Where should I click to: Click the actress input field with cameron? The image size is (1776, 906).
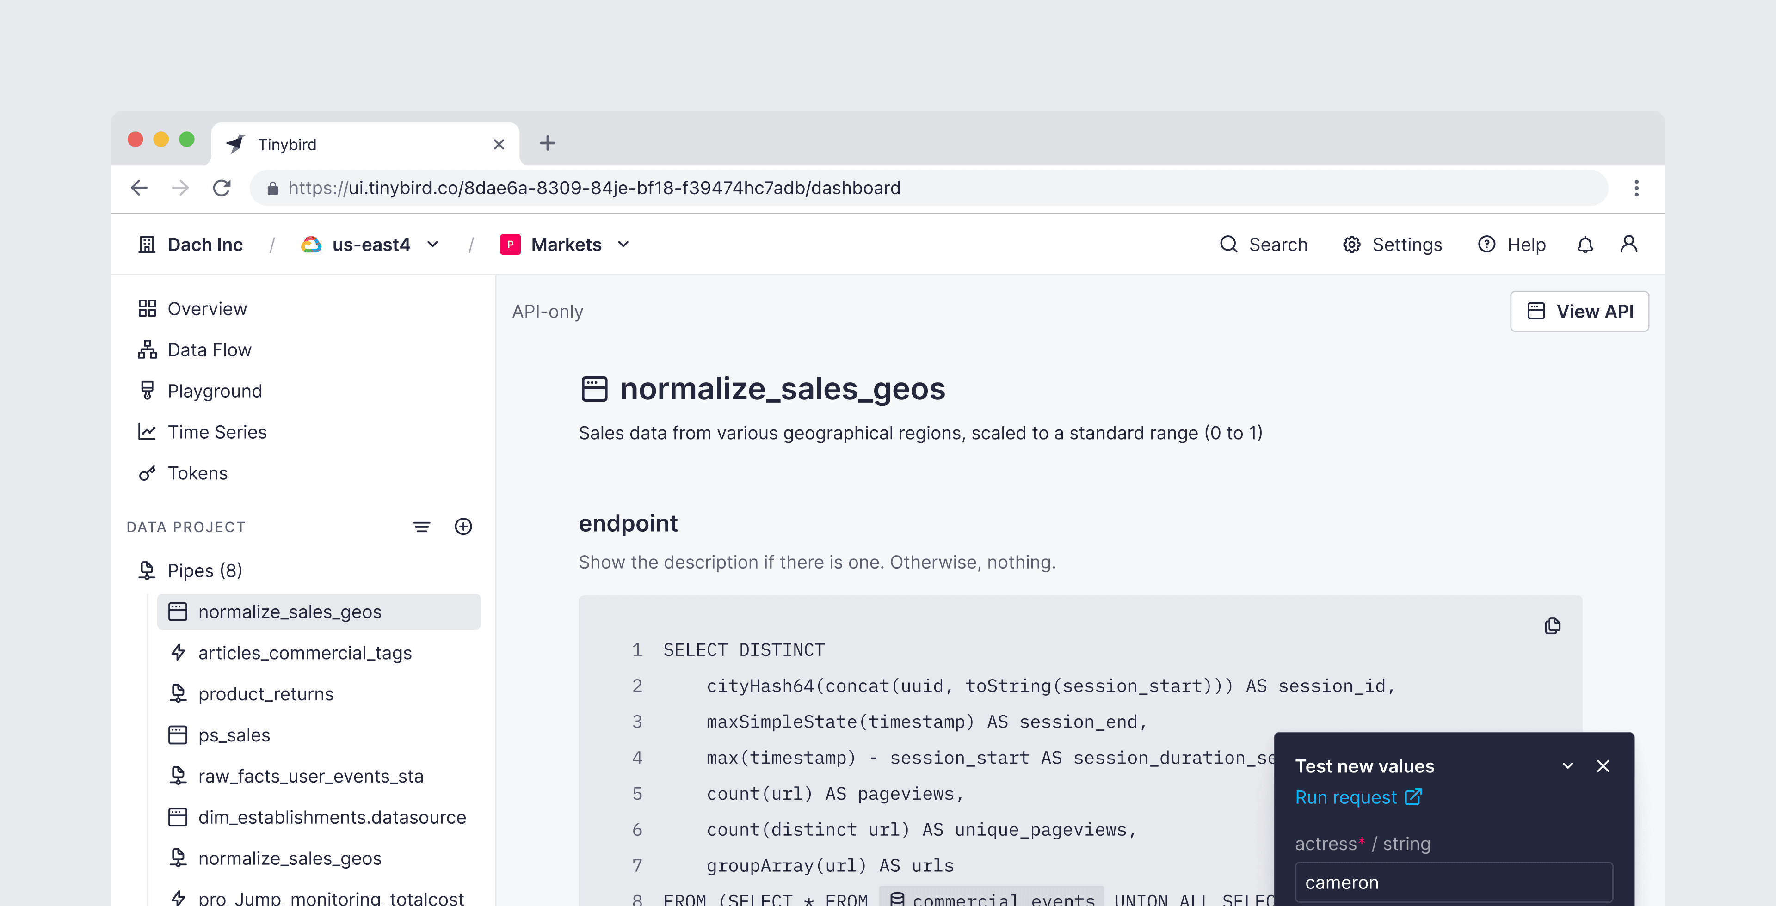tap(1453, 882)
